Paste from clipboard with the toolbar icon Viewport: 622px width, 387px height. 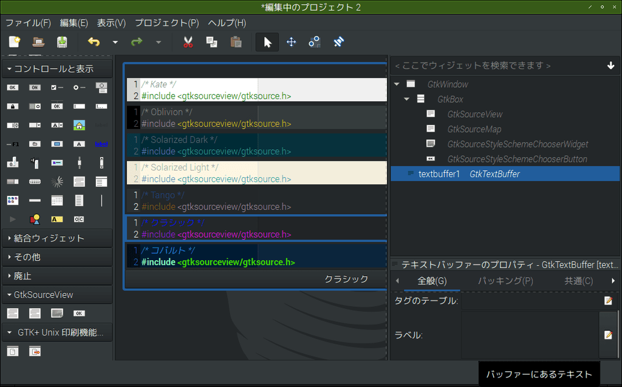point(236,42)
